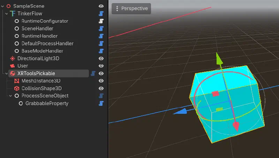This screenshot has width=279, height=158.
Task: Collapse the TinkerFlow tree branch
Action: pyautogui.click(x=7, y=14)
